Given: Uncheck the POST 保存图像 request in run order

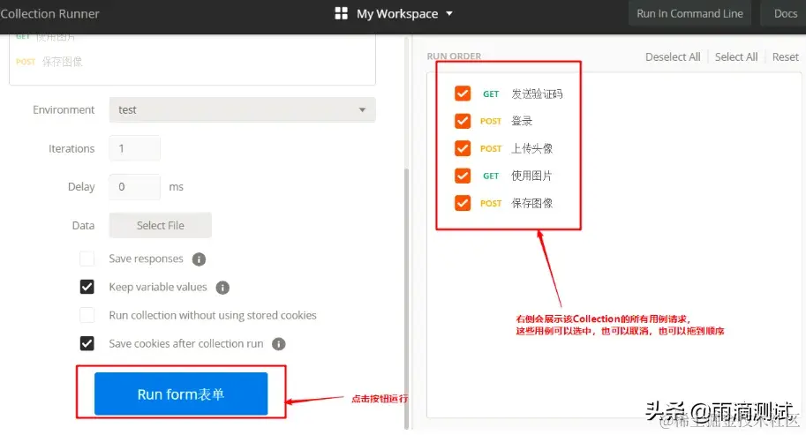Looking at the screenshot, I should coord(463,203).
